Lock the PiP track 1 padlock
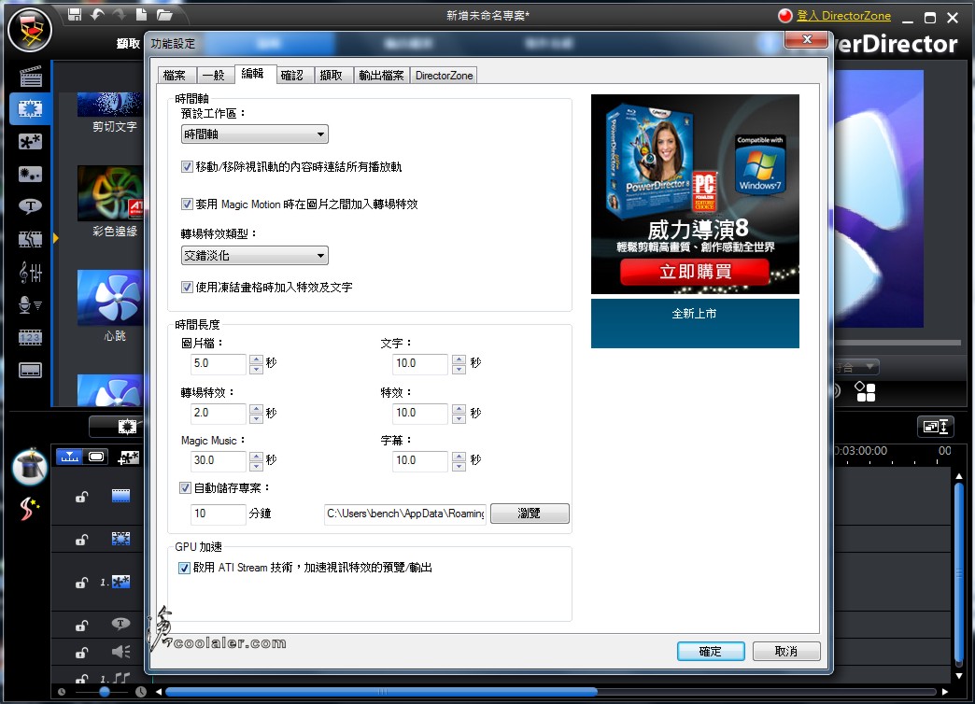The height and width of the screenshot is (704, 975). pyautogui.click(x=81, y=583)
